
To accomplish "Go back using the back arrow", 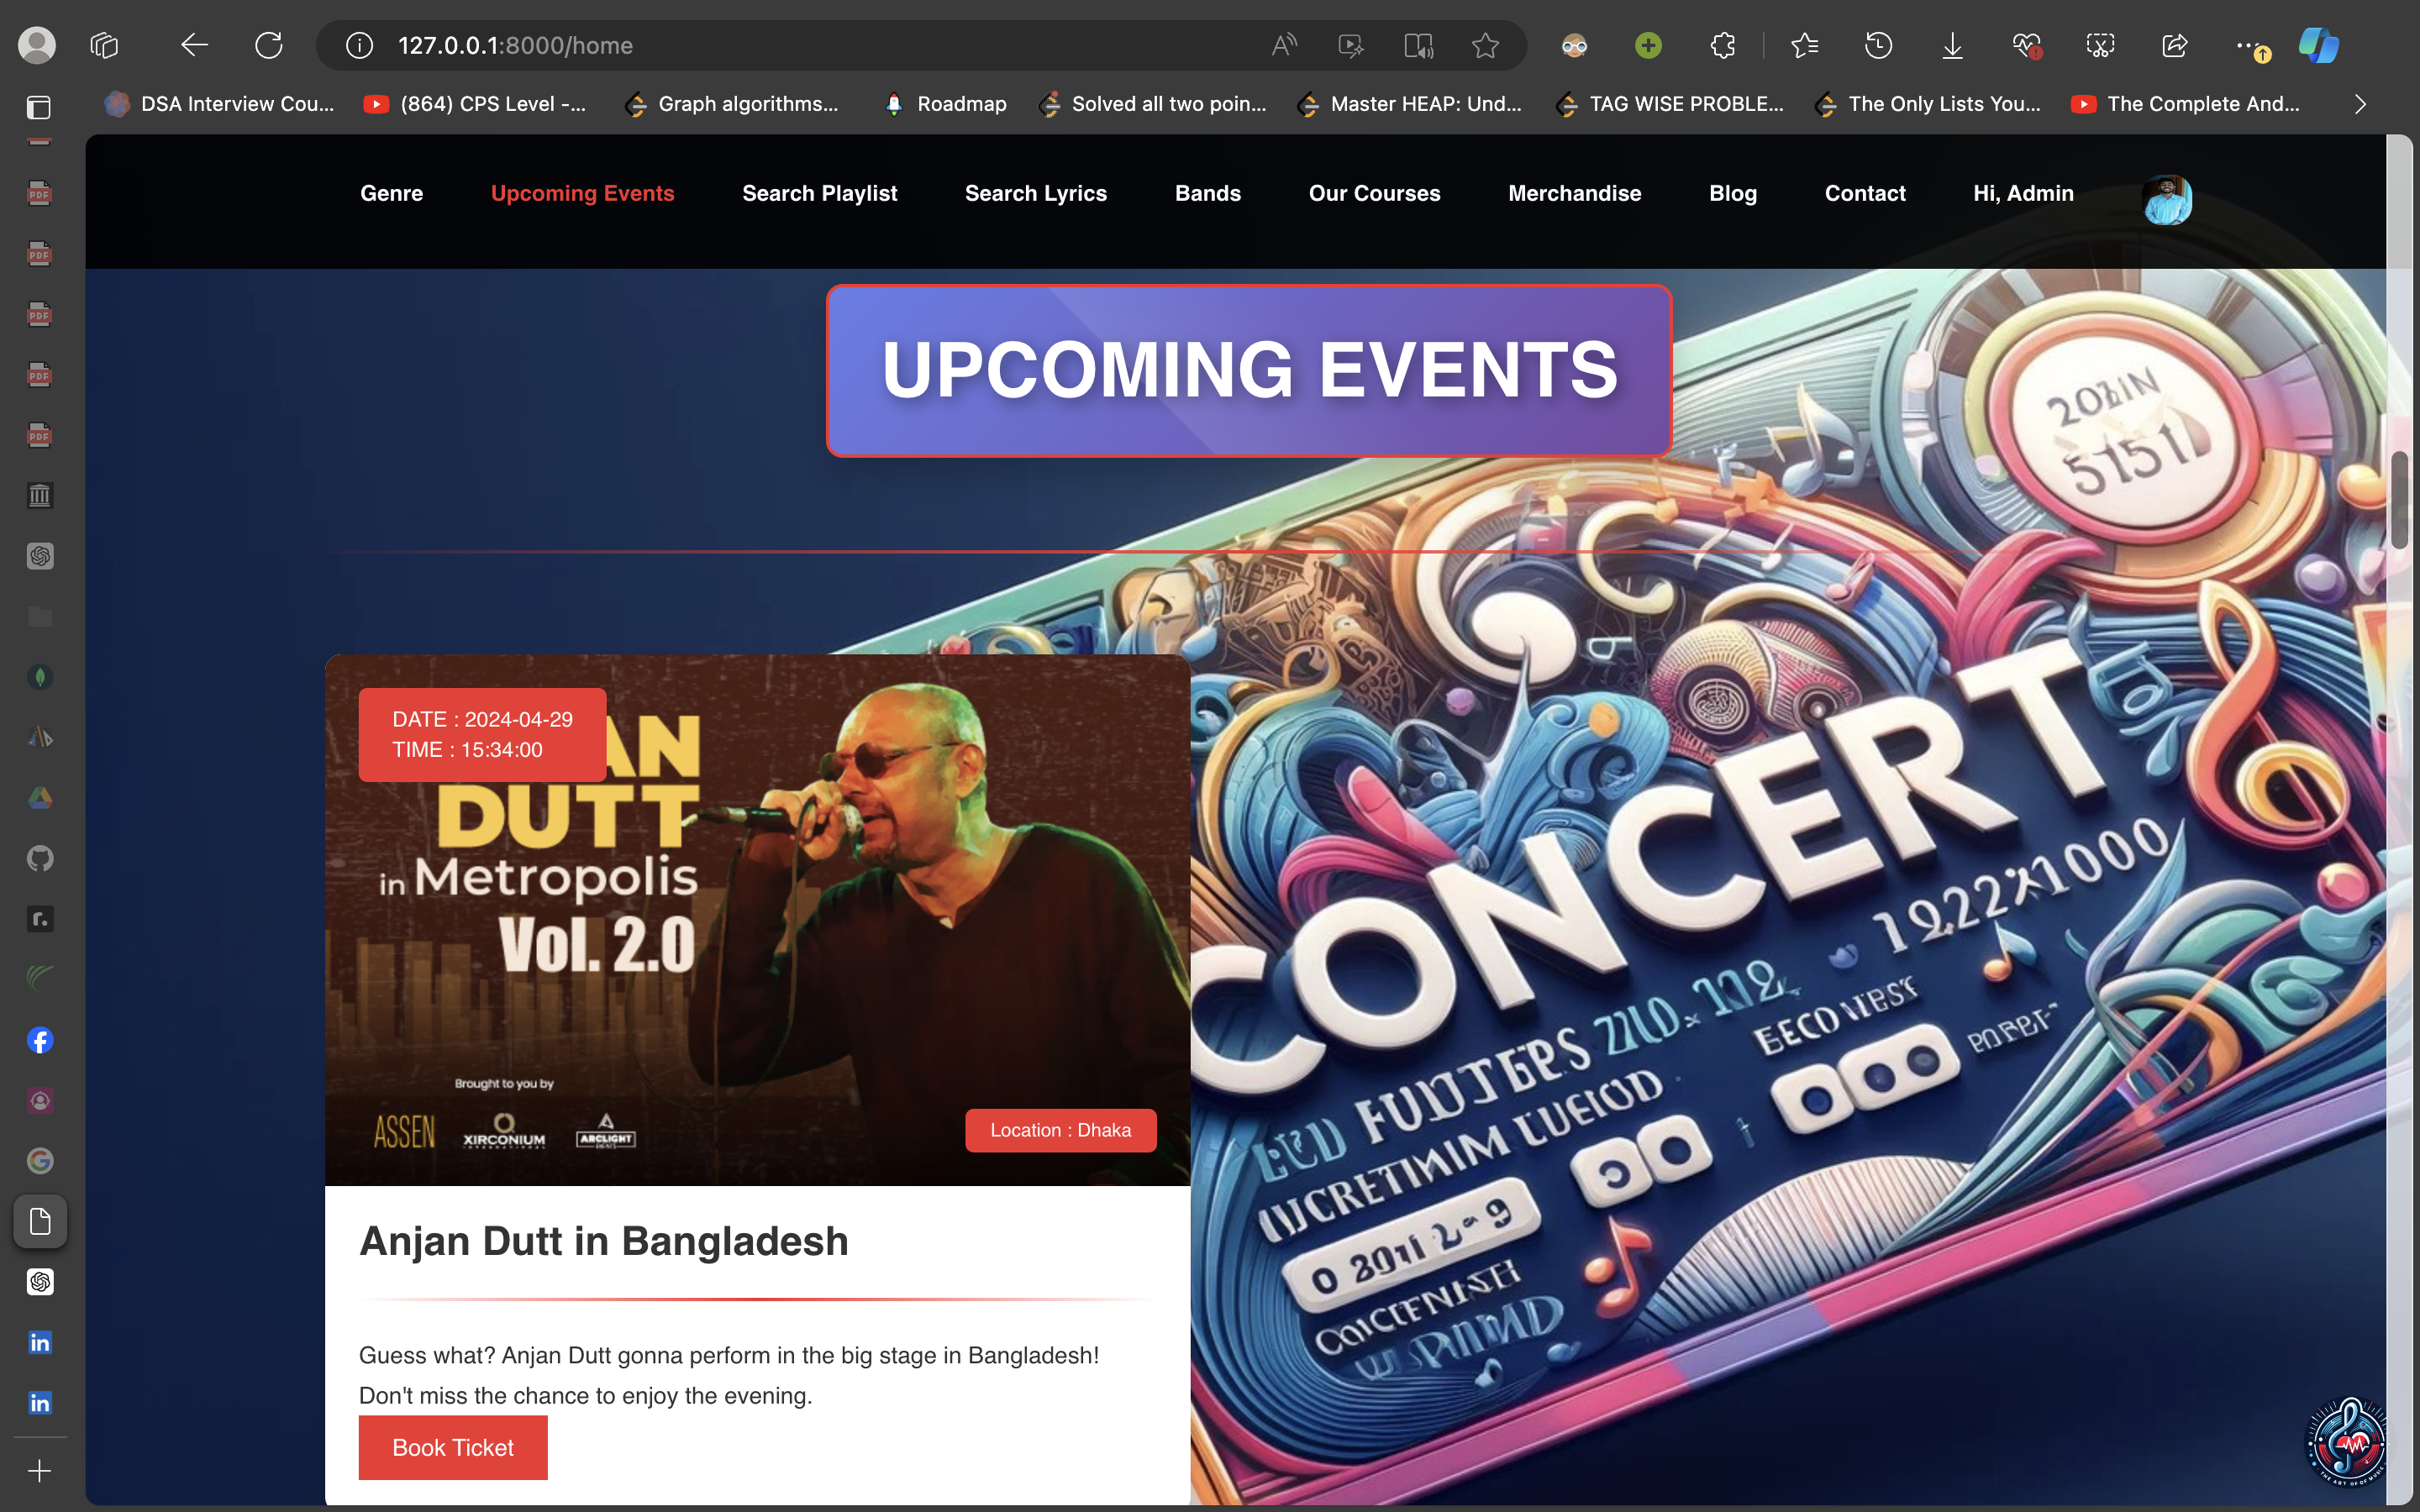I will coord(194,45).
